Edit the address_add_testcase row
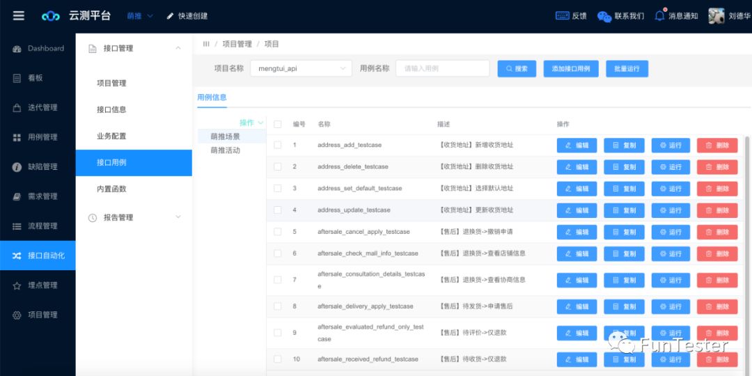 coord(577,146)
